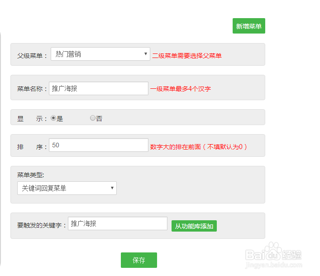320x276 pixels.
Task: Click the red hint 一级菜单最多4个汉字
Action: pos(181,89)
